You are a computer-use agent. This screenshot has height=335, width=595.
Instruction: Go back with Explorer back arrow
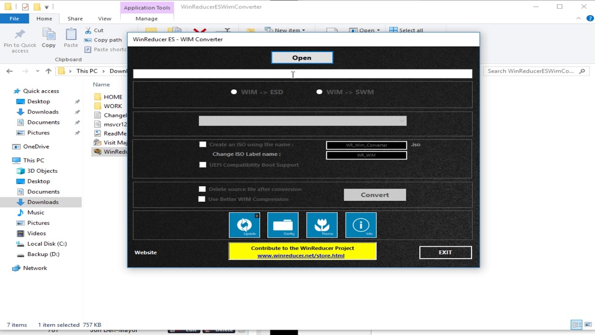point(10,71)
